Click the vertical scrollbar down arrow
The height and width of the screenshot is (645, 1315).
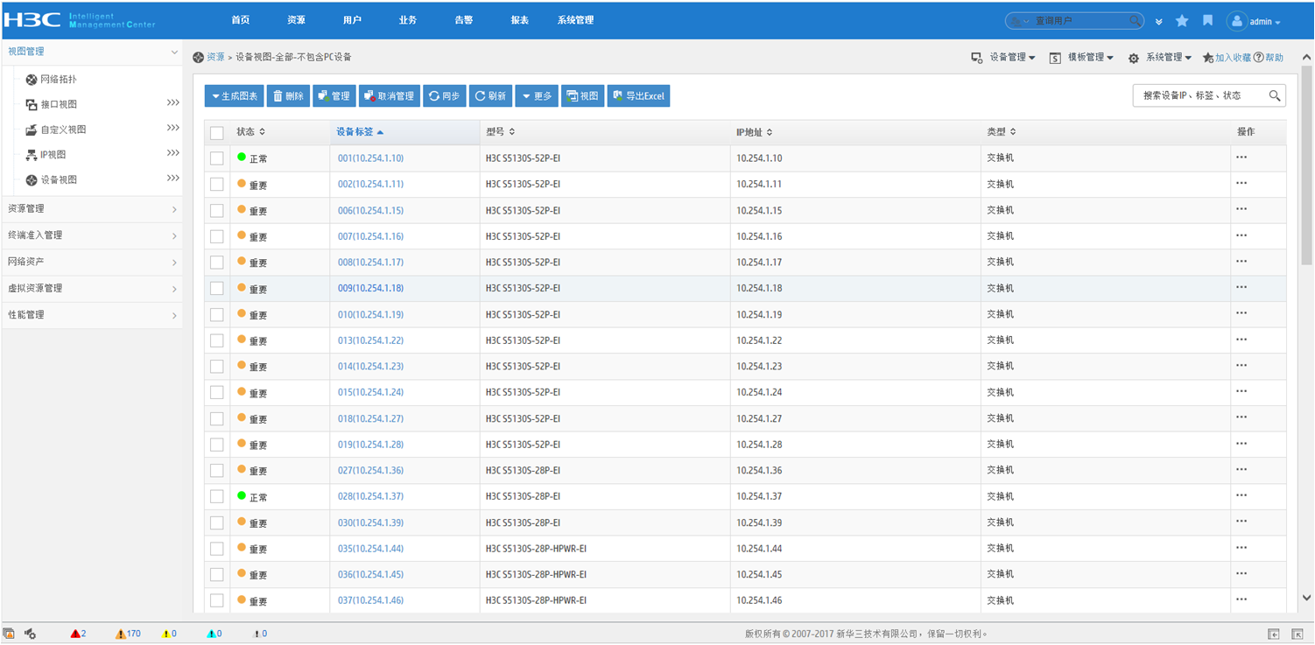coord(1306,599)
